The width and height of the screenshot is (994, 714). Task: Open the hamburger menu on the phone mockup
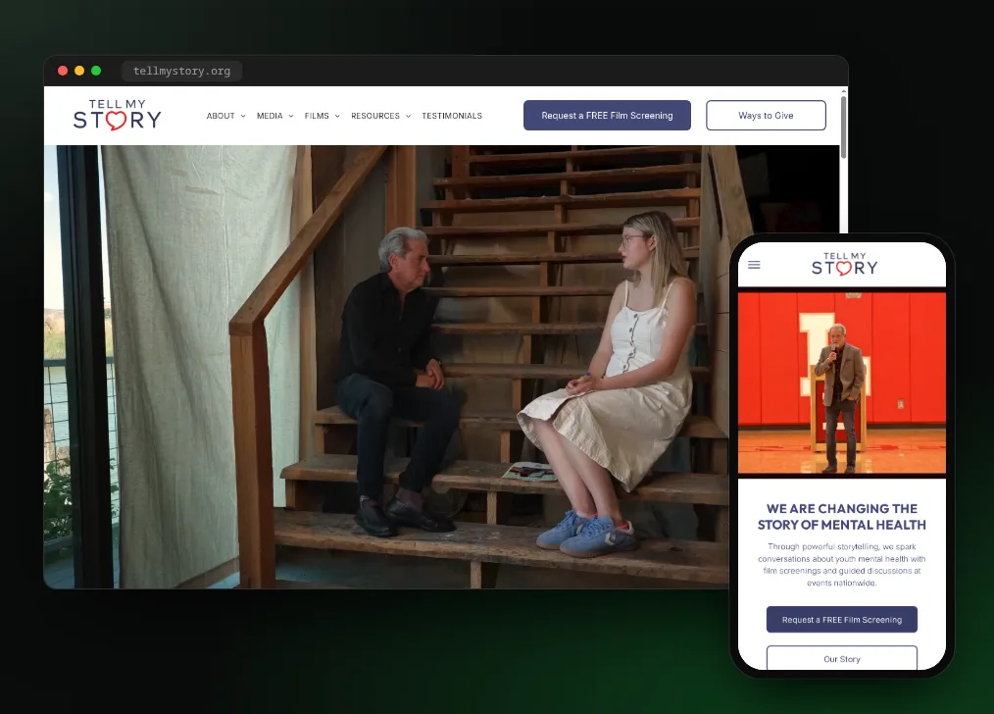point(754,265)
